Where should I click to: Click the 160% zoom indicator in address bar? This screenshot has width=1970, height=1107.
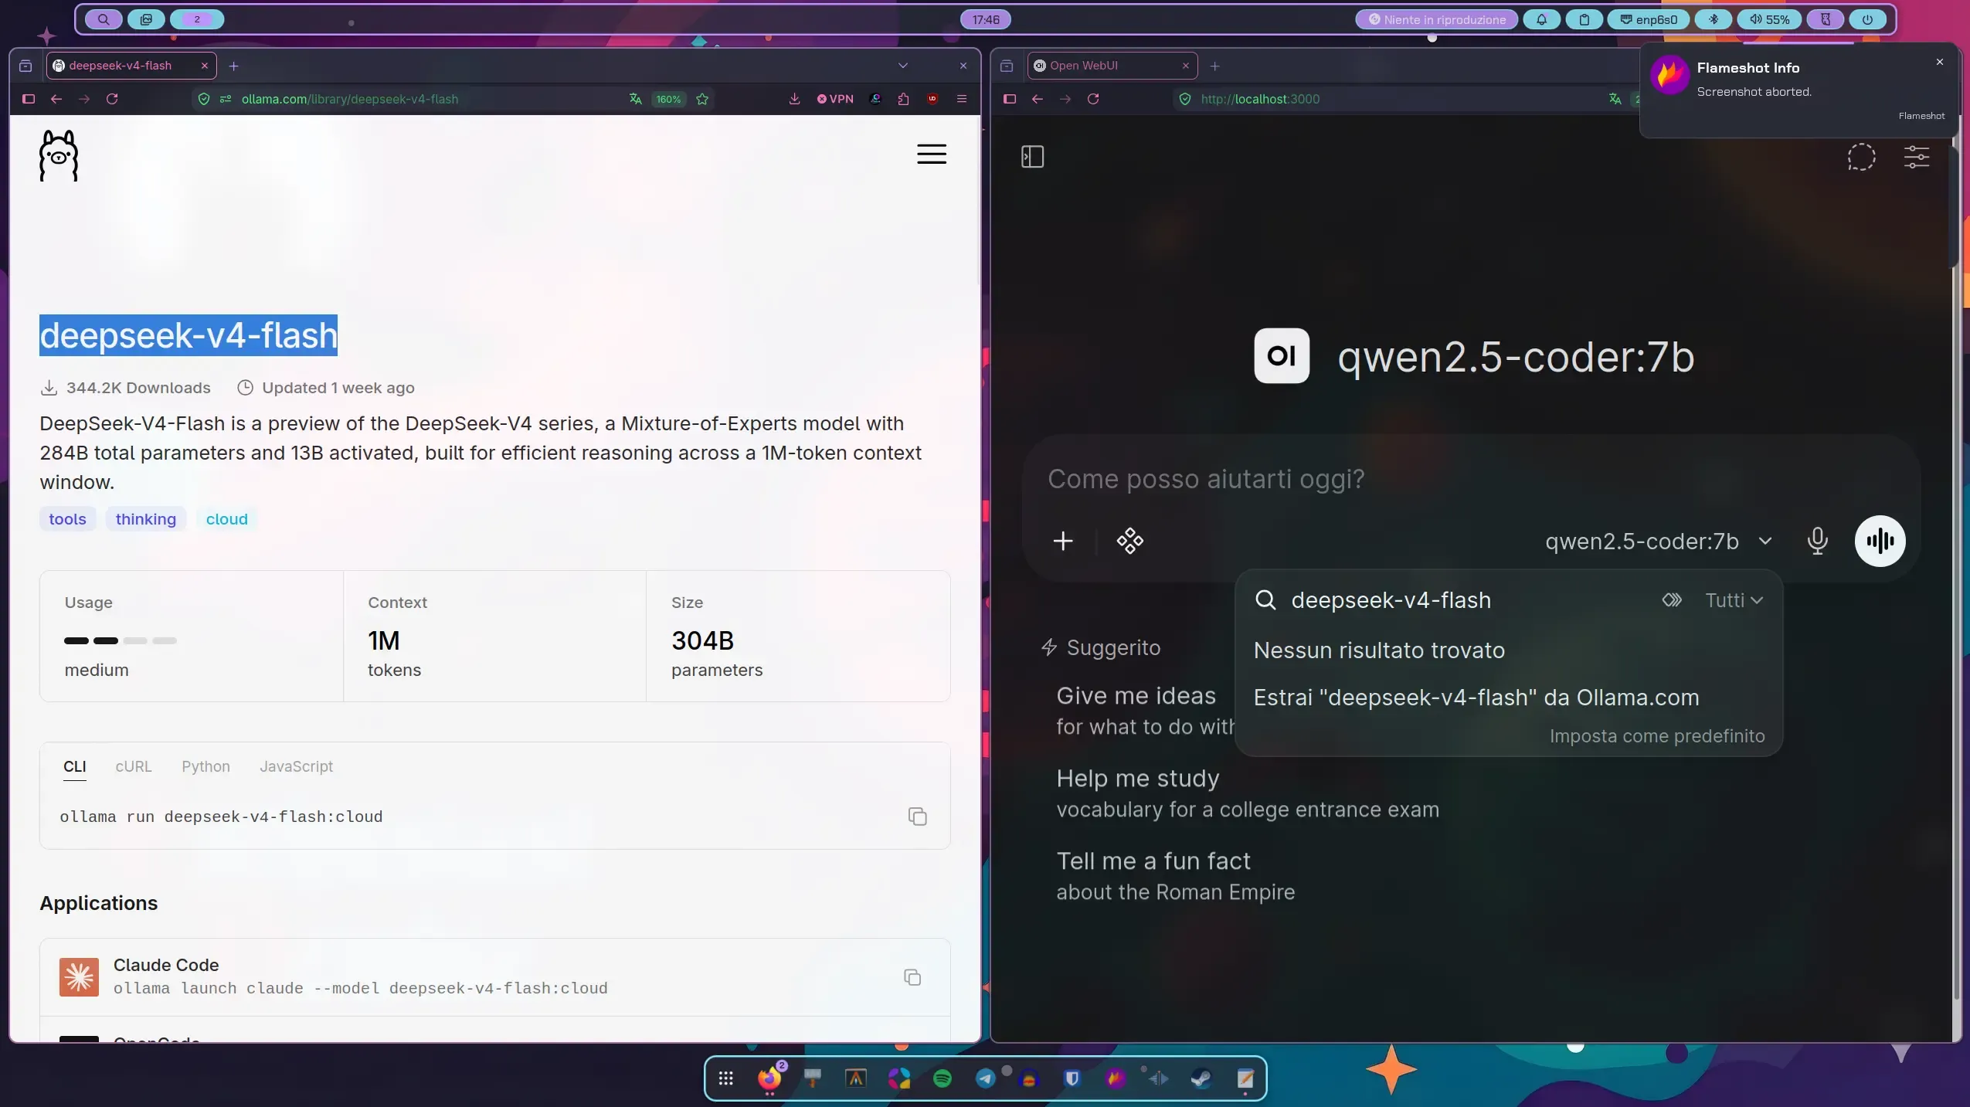668,99
